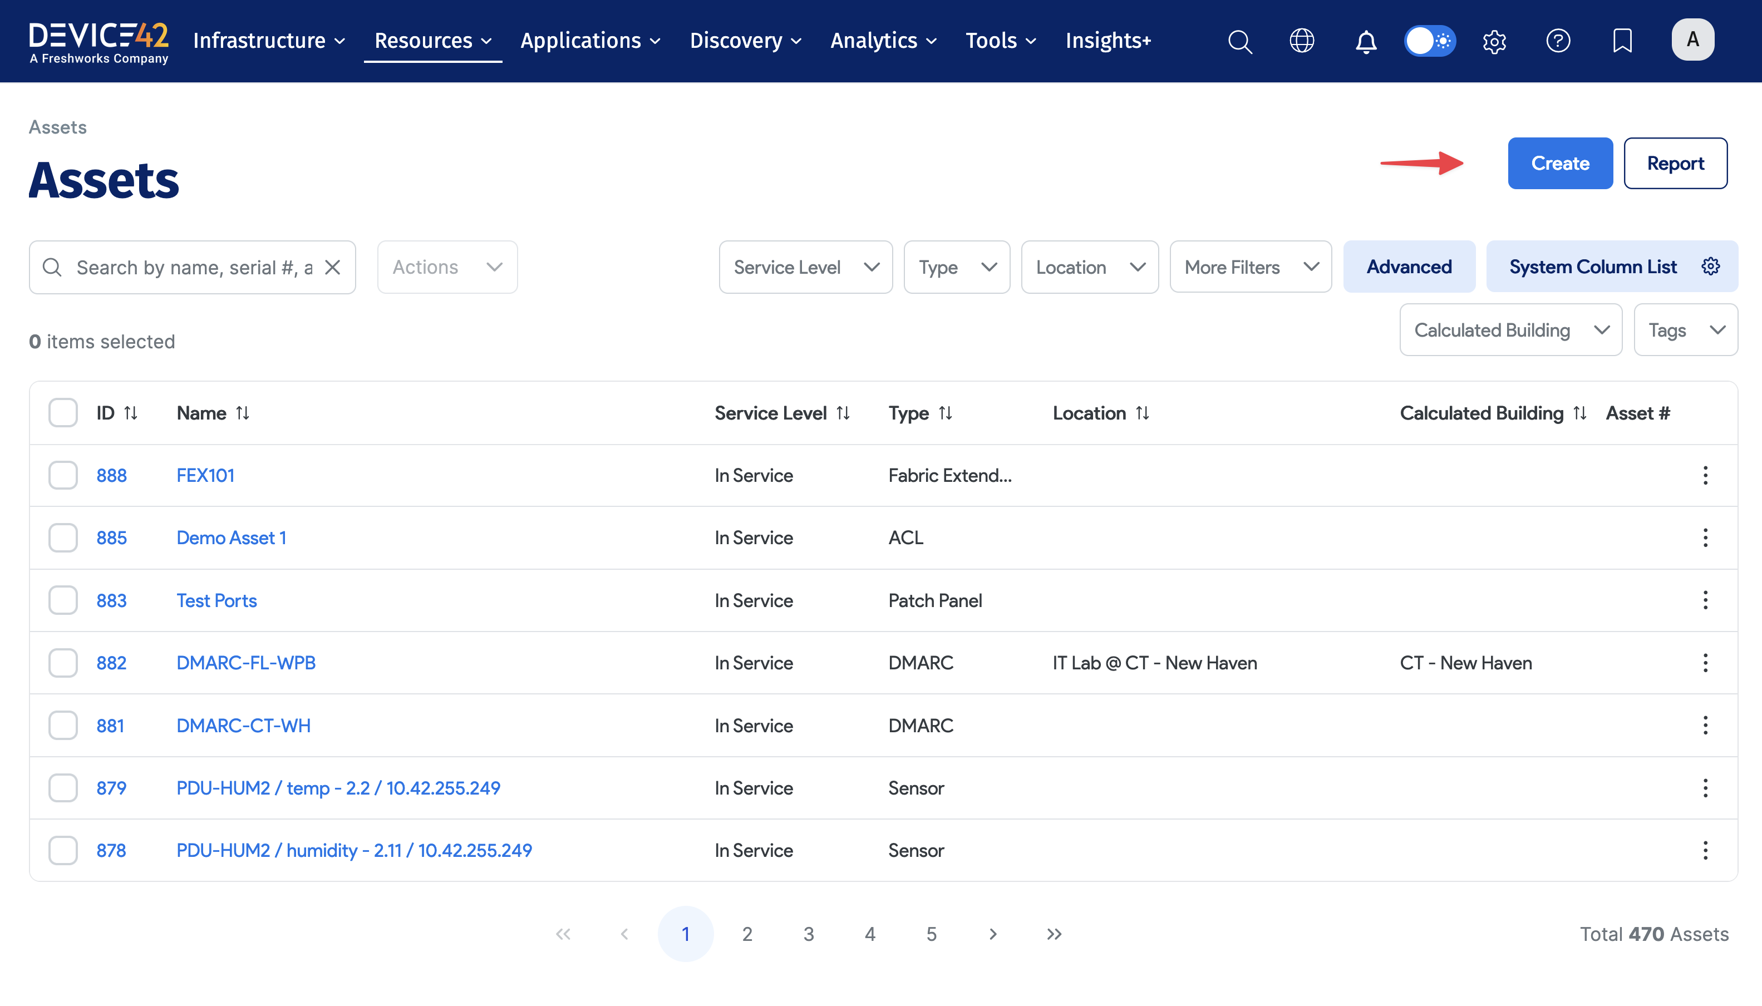Image resolution: width=1762 pixels, height=1006 pixels.
Task: Check the checkbox for asset 882
Action: pyautogui.click(x=62, y=663)
